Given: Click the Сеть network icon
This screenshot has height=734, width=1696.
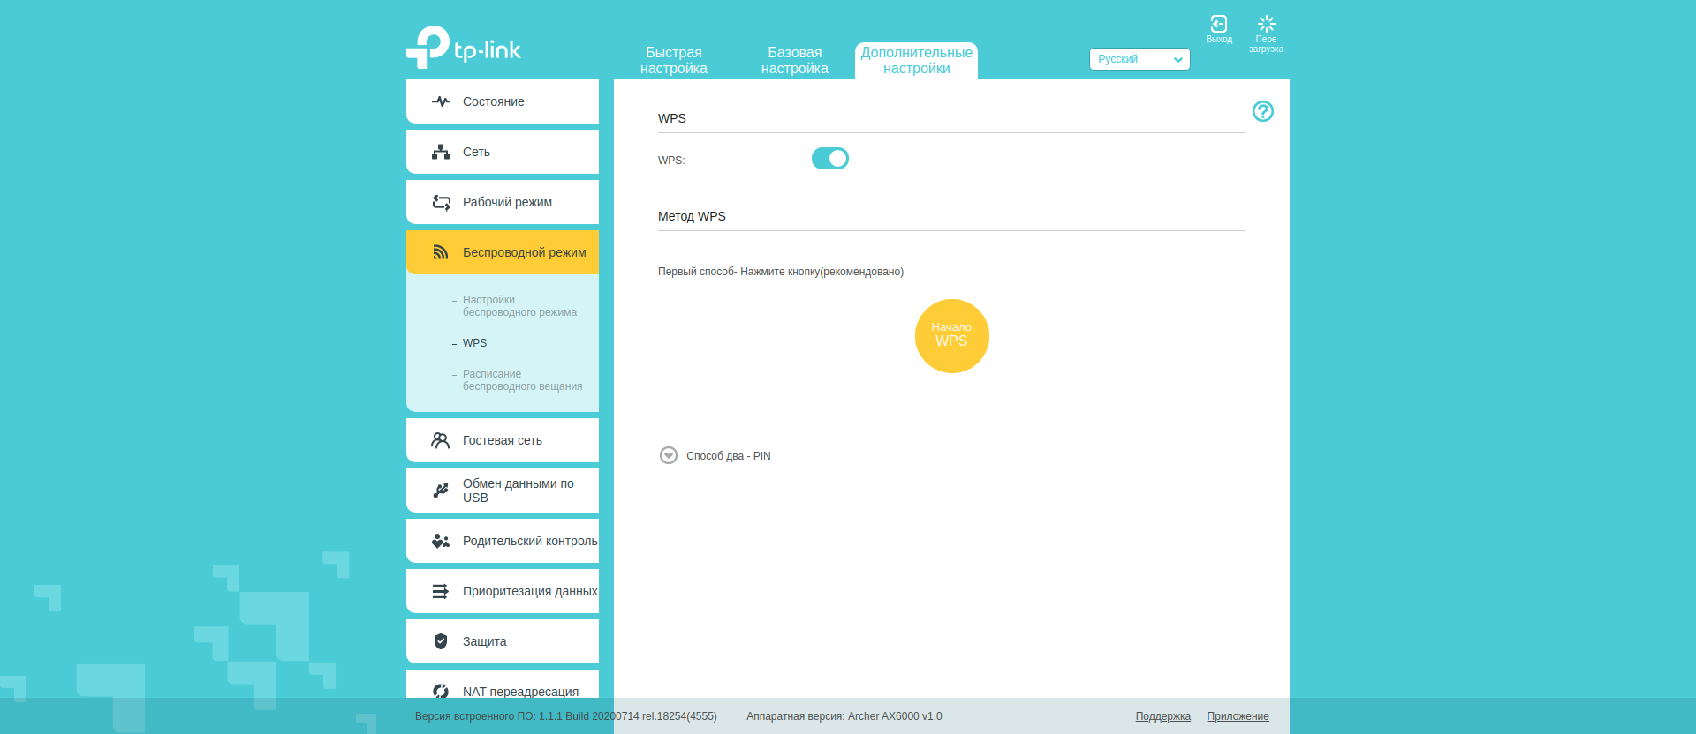Looking at the screenshot, I should 441,152.
